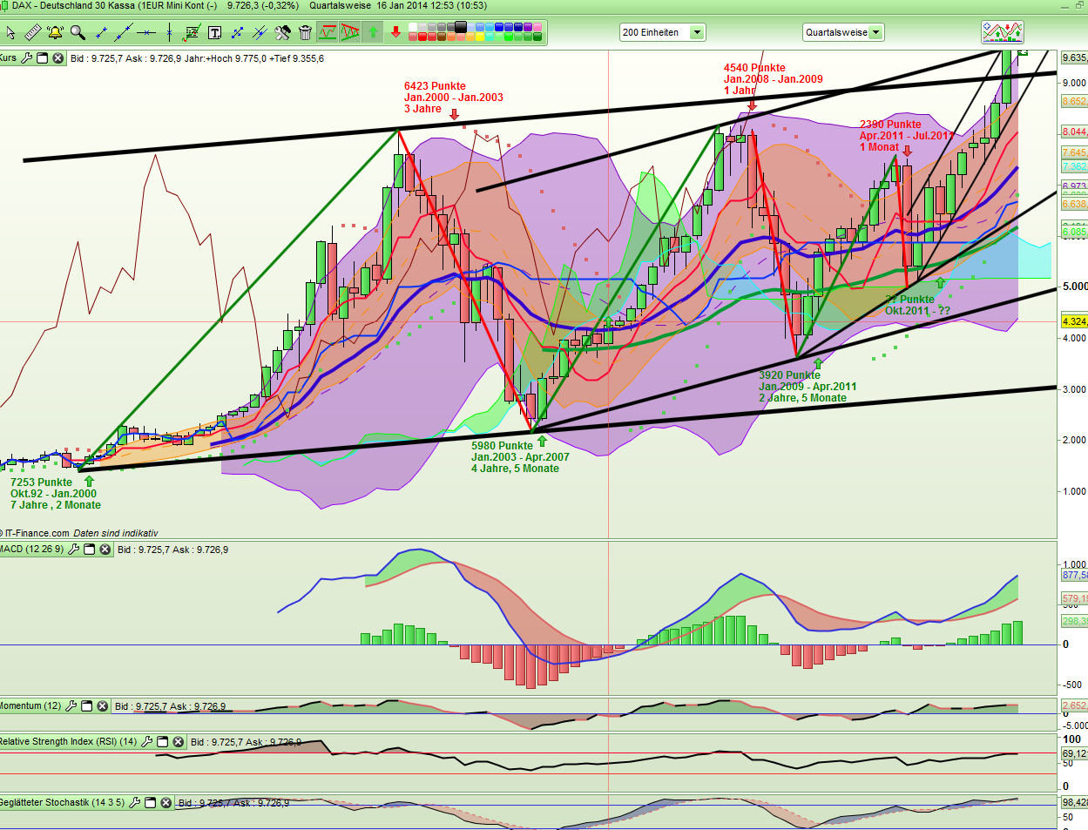Screen dimensions: 1088x830
Task: Select Relative Strength Index (RSI) label
Action: (x=68, y=742)
